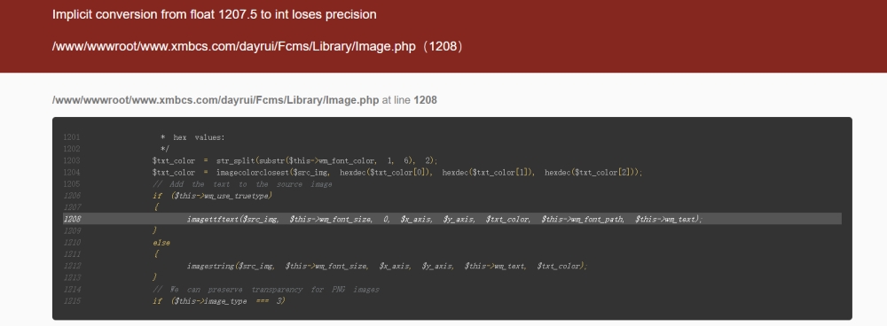
Task: Click the bold file path above the code
Action: coord(216,100)
